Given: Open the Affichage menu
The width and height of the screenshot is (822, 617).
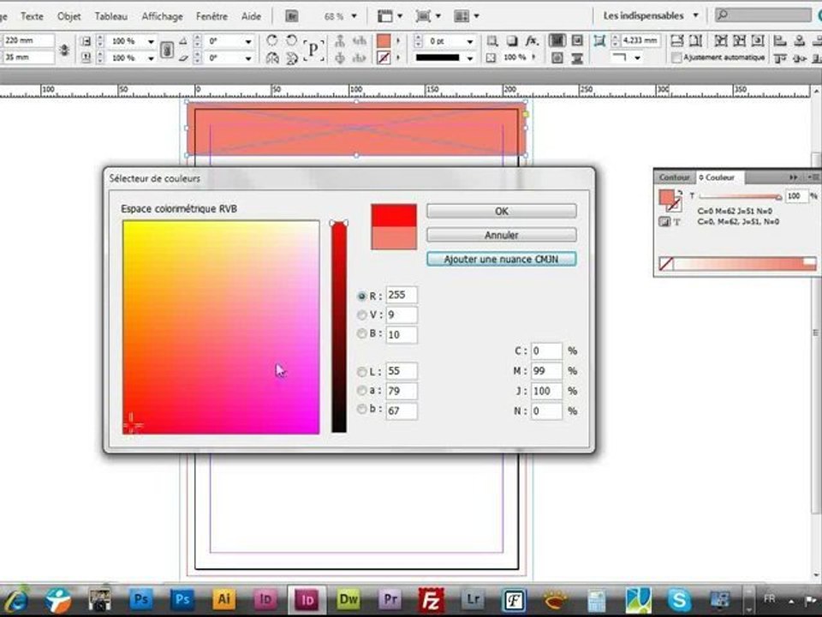Looking at the screenshot, I should point(162,16).
